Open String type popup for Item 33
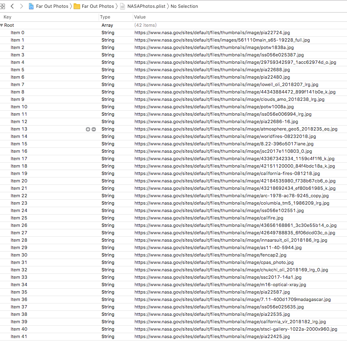Image resolution: width=347 pixels, height=343 pixels. tap(108, 277)
